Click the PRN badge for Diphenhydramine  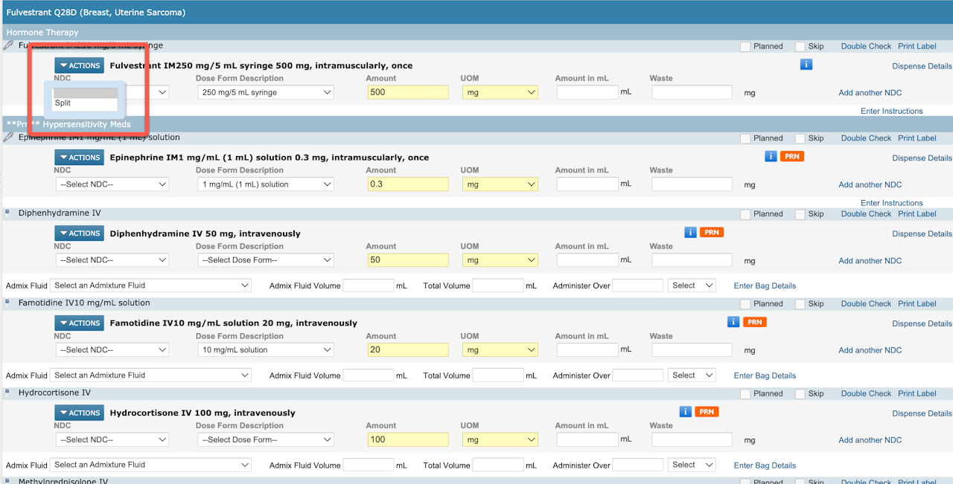pyautogui.click(x=712, y=233)
